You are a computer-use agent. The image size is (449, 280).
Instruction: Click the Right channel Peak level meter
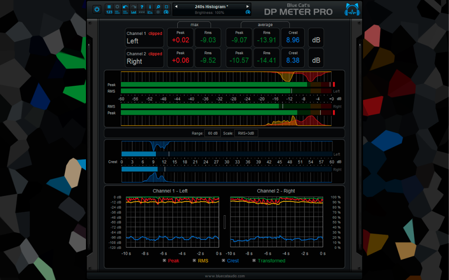226,113
